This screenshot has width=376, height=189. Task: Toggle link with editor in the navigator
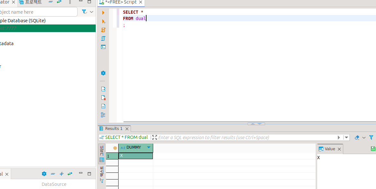click(x=59, y=2)
